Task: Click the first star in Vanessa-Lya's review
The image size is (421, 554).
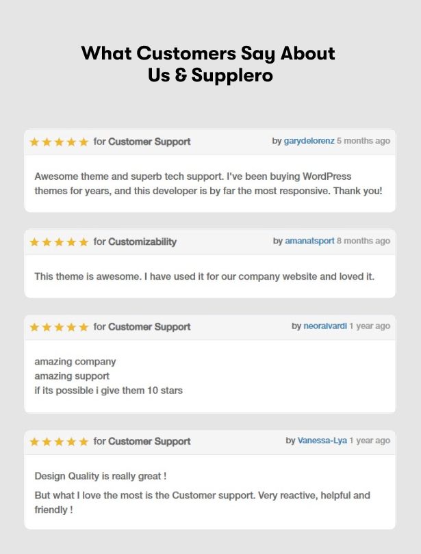Action: pyautogui.click(x=34, y=442)
